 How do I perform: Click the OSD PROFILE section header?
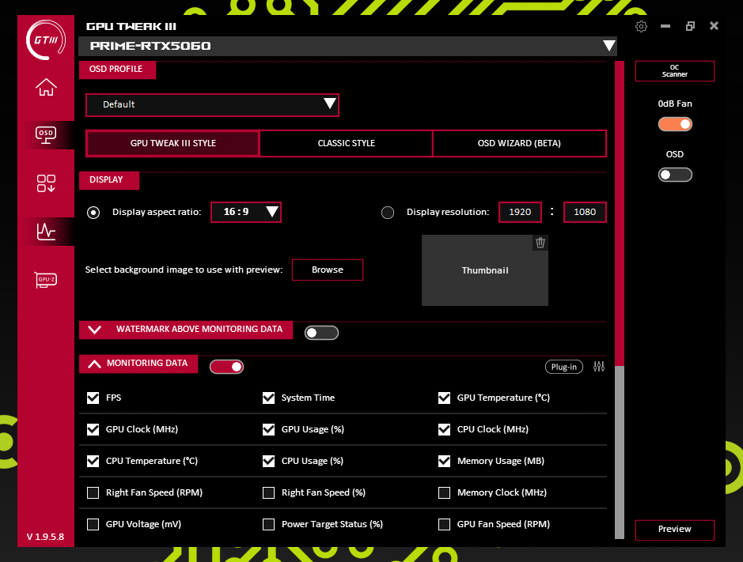coord(117,70)
